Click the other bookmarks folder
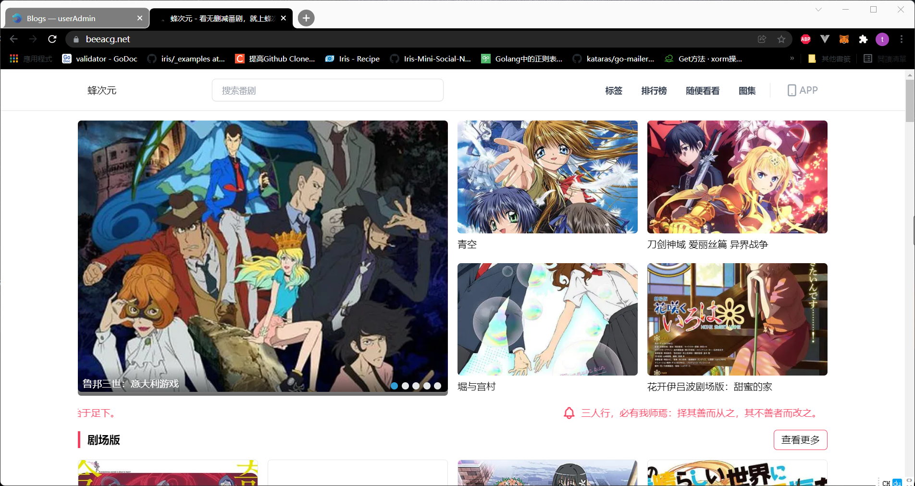The width and height of the screenshot is (915, 486). tap(829, 59)
